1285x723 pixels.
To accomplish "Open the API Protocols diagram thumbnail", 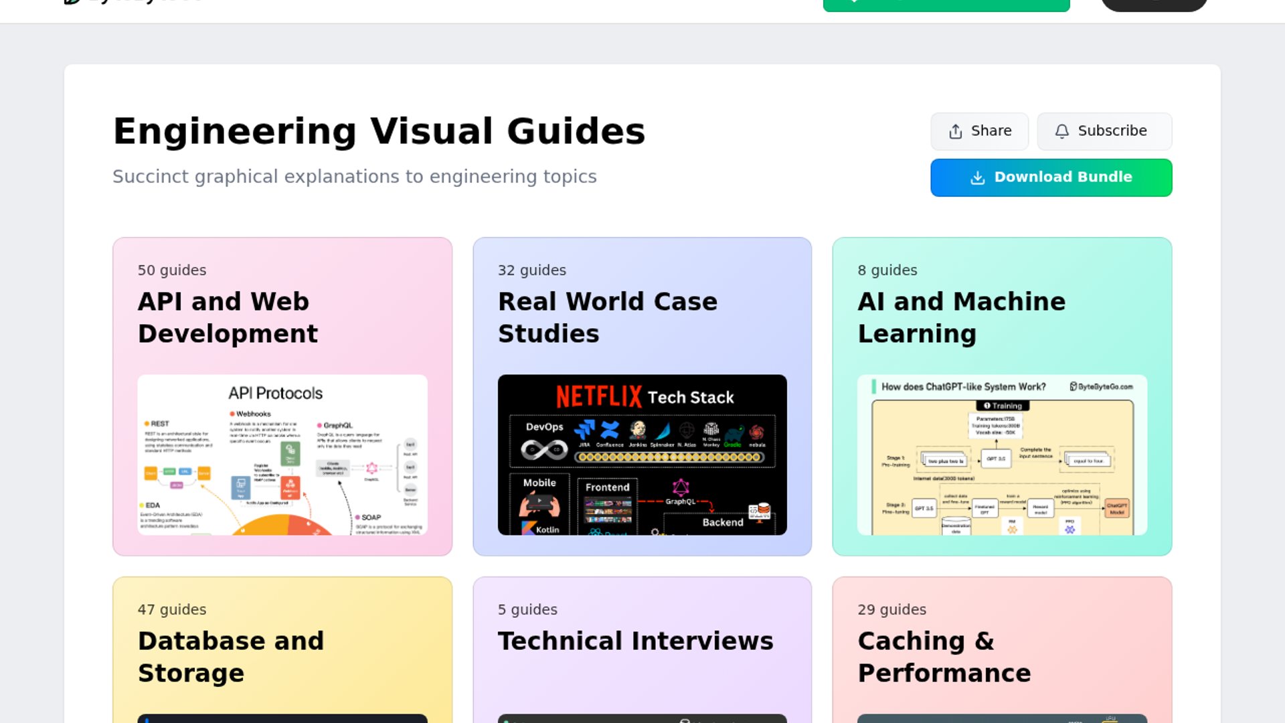I will 282,455.
